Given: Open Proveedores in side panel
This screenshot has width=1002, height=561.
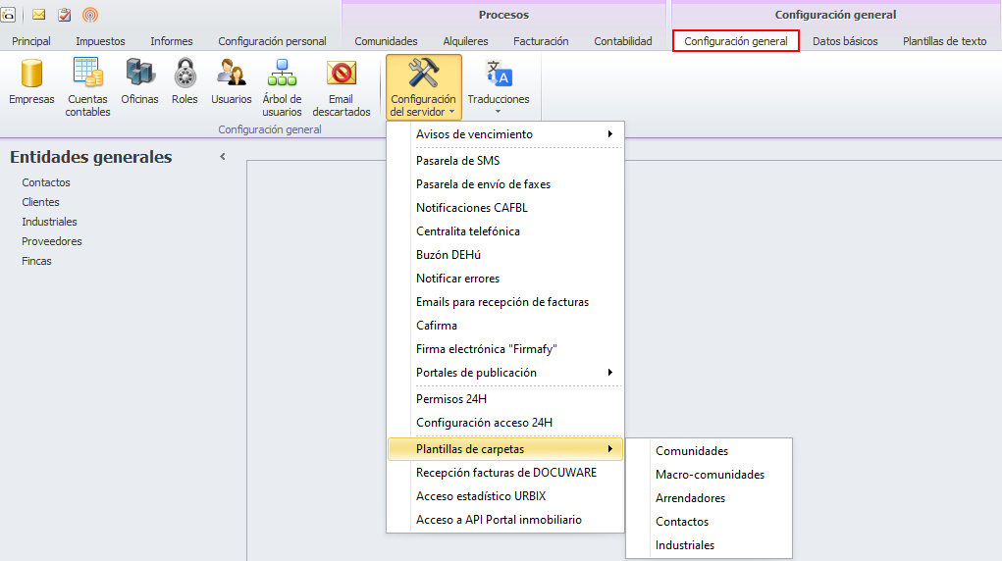Looking at the screenshot, I should coord(52,241).
